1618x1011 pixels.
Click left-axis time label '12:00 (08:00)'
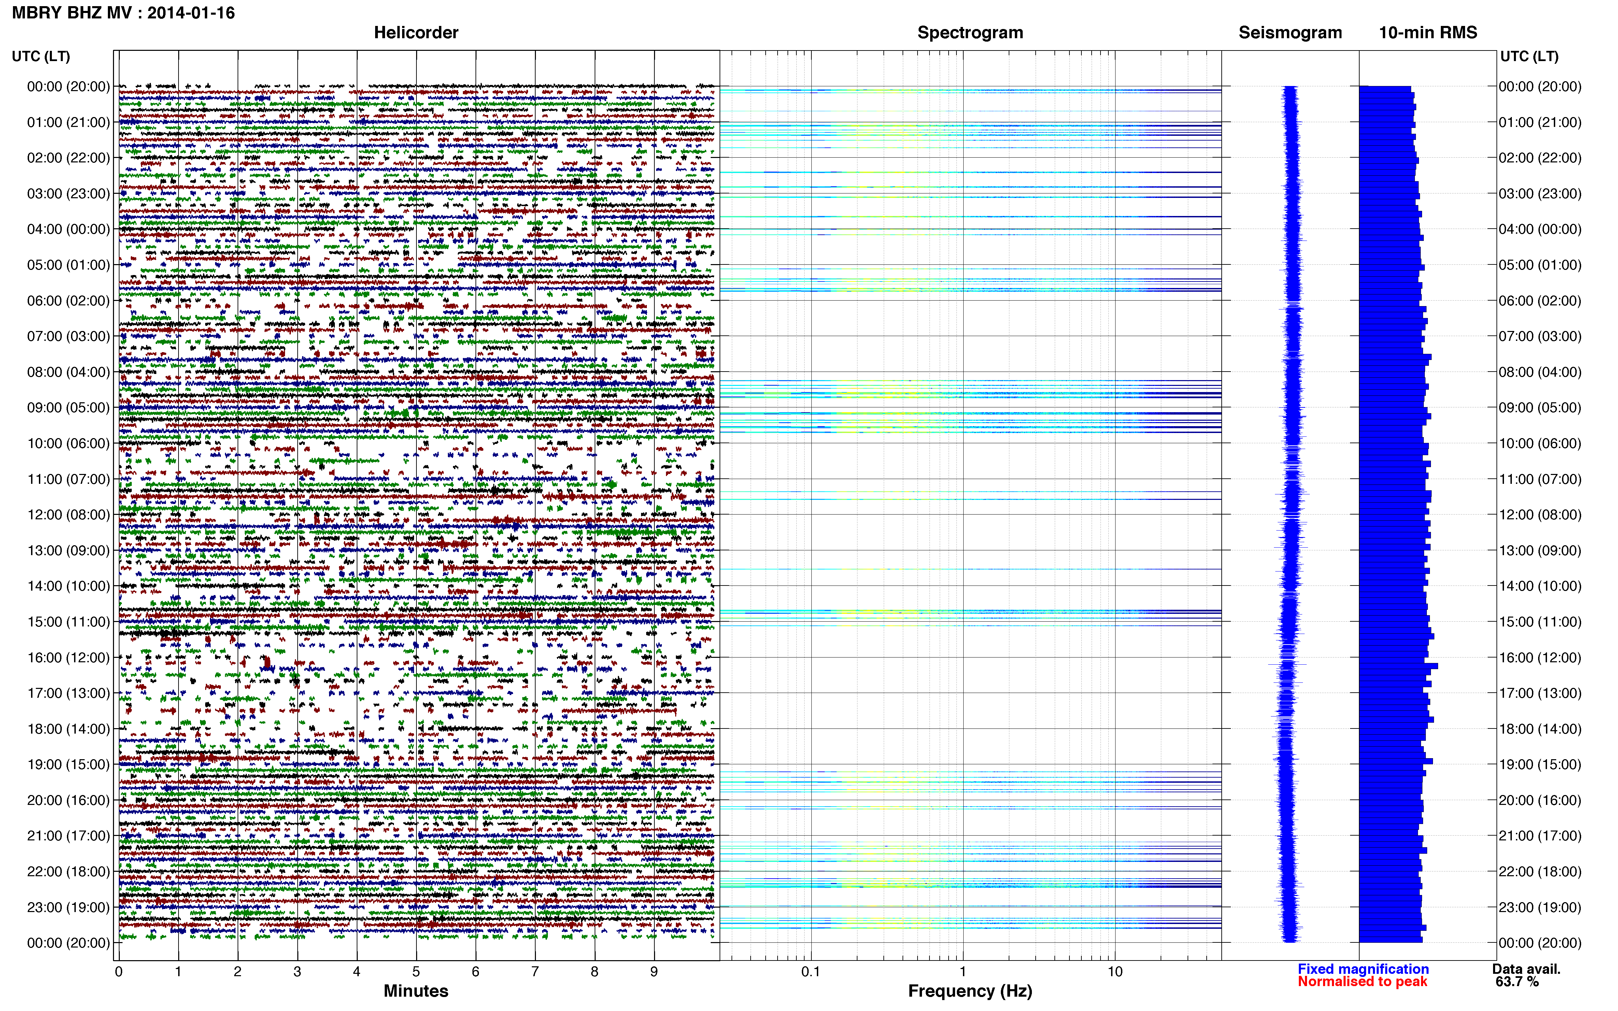pos(68,514)
